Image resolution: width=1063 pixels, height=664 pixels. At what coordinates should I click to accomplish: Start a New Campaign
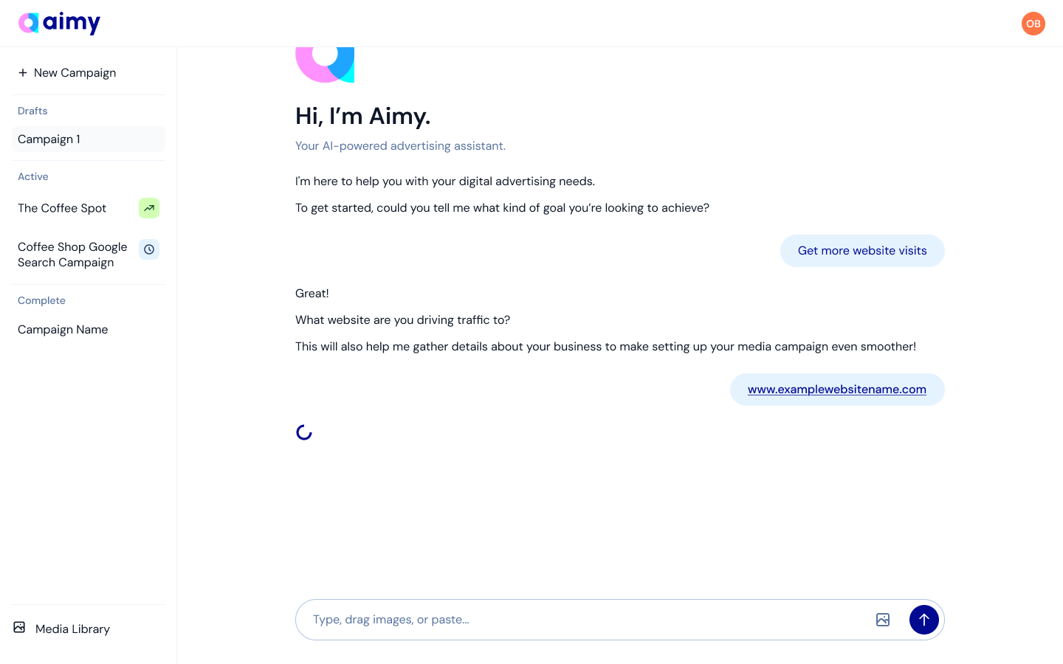75,72
